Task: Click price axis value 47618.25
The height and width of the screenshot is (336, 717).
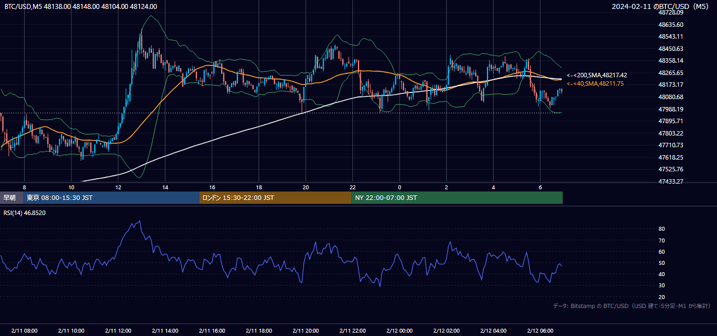Action: pos(671,157)
